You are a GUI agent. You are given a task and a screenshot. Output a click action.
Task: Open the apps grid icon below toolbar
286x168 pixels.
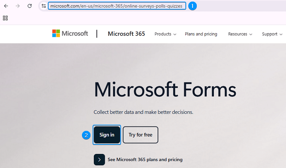[5, 18]
